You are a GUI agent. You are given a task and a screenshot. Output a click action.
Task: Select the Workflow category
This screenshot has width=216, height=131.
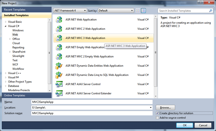pos(18,69)
